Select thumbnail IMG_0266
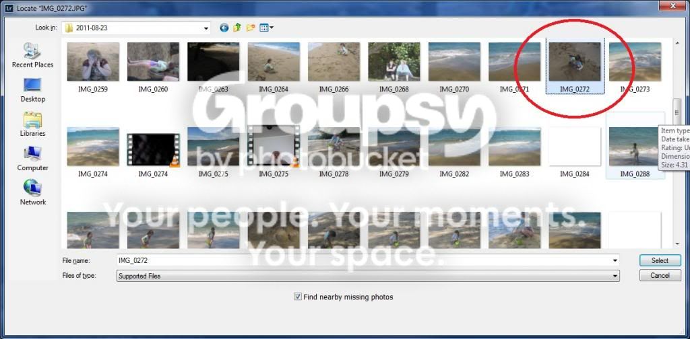The image size is (690, 339). click(334, 62)
